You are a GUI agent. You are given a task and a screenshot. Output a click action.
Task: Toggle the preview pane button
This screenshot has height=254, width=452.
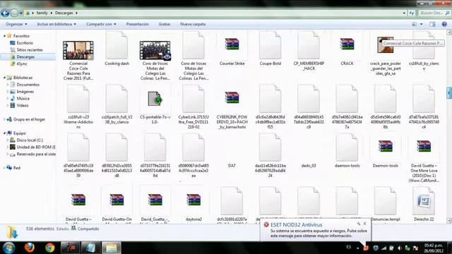(432, 24)
